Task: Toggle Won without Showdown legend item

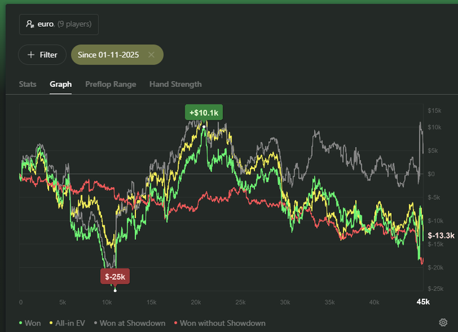Action: (220, 323)
